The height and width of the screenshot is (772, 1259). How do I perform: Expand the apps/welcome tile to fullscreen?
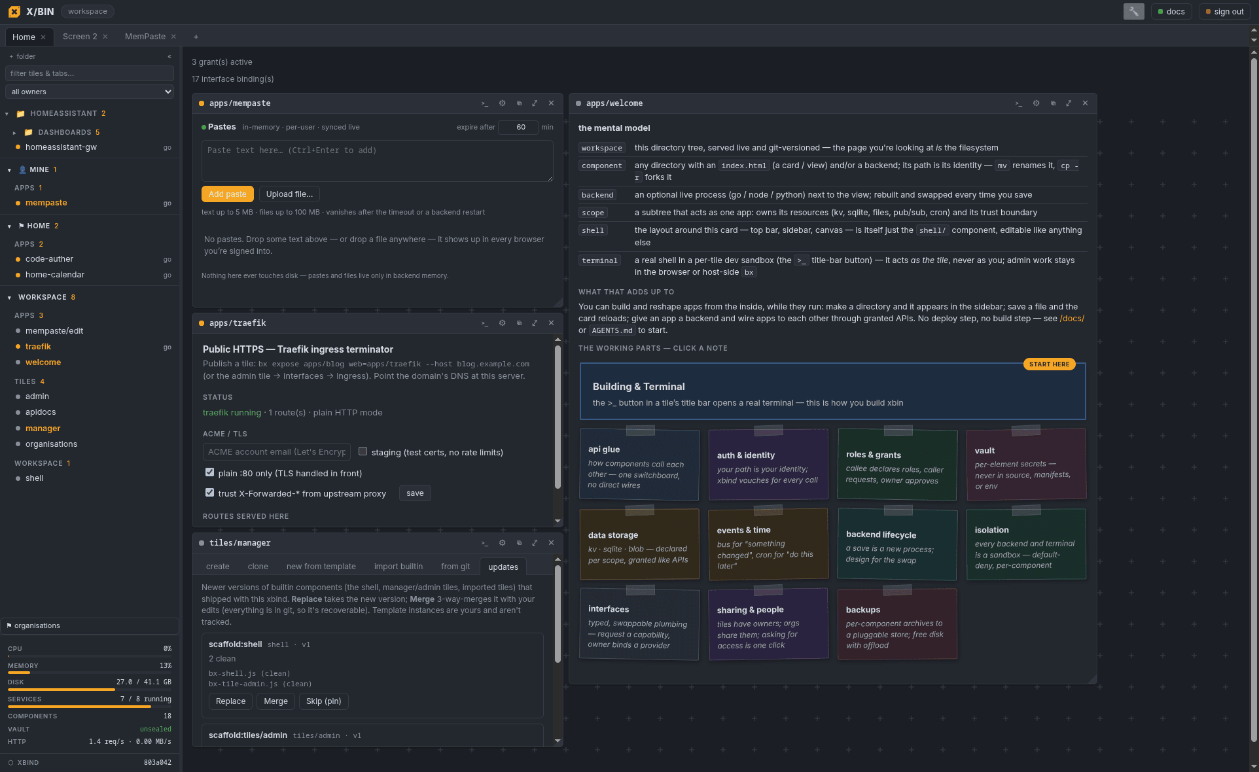pyautogui.click(x=1069, y=103)
